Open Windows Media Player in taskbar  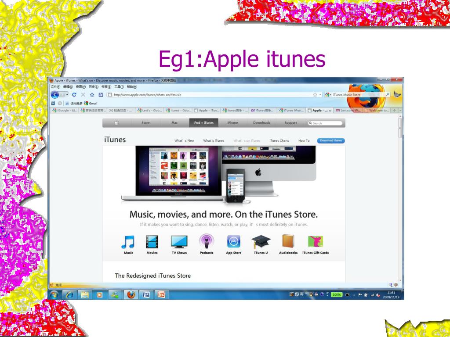(100, 294)
